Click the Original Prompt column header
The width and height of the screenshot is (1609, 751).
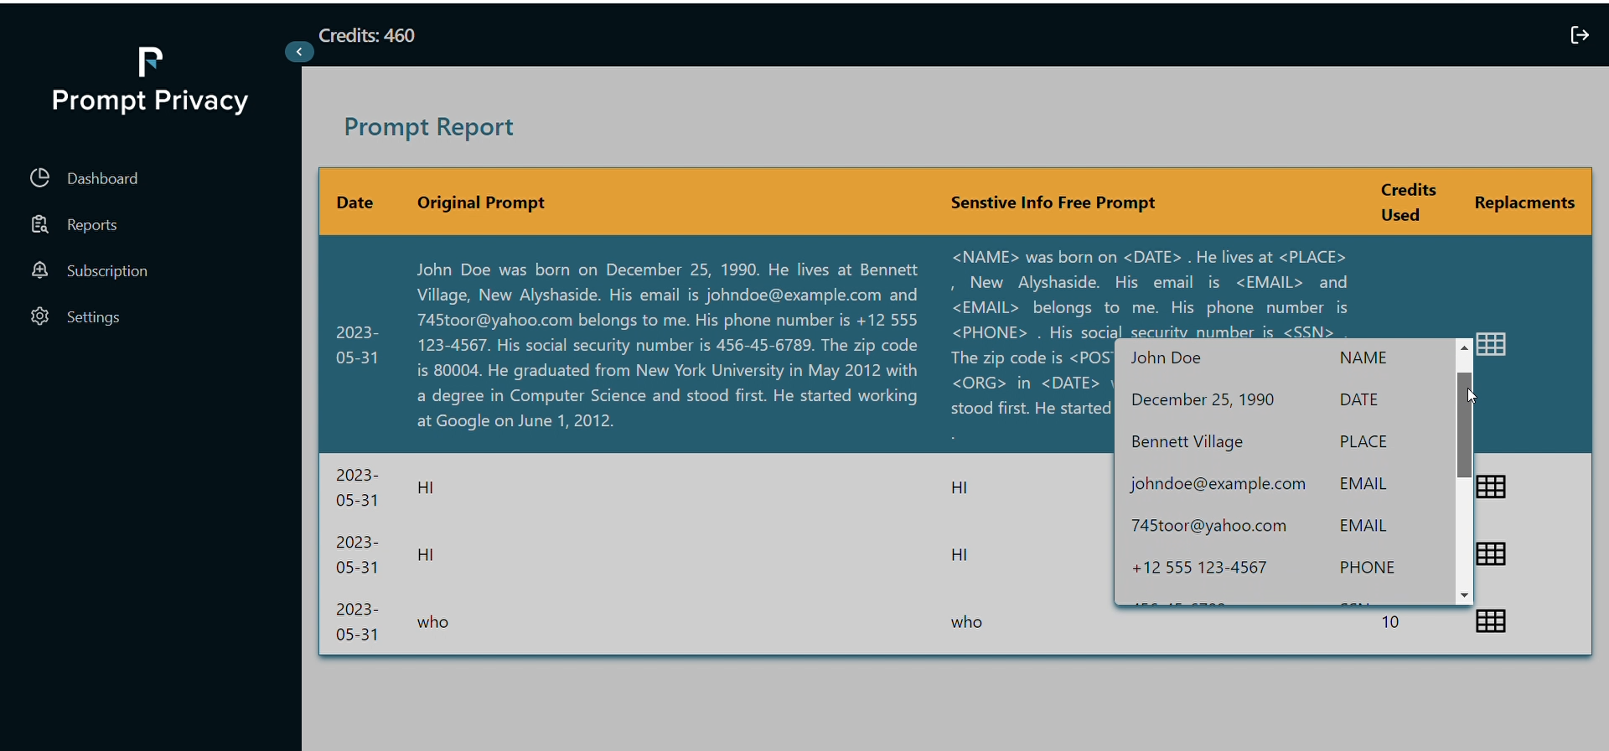point(481,203)
